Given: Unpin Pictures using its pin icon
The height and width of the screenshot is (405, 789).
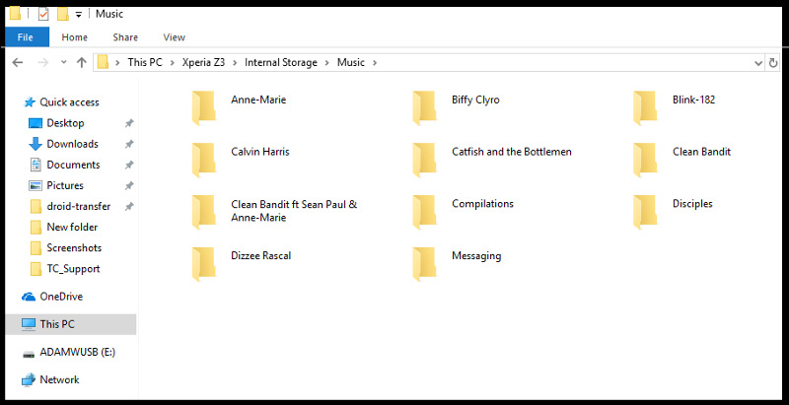Looking at the screenshot, I should (x=129, y=185).
